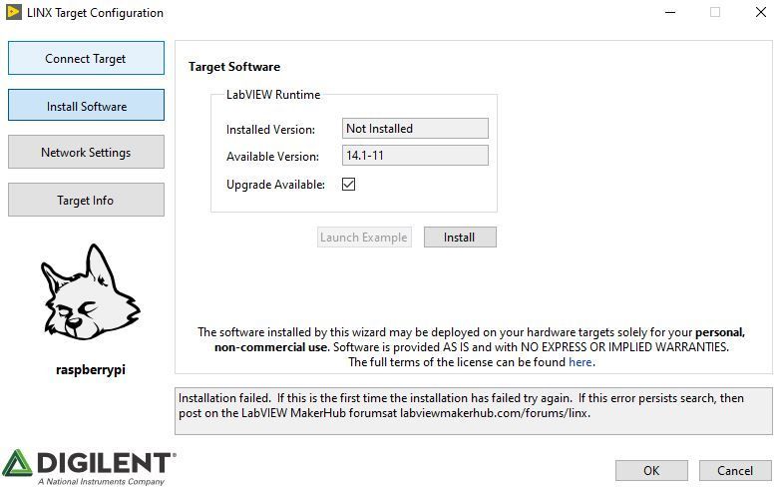Click the 'Installed Version:' label
Screen dimensions: 781x489
270,130
